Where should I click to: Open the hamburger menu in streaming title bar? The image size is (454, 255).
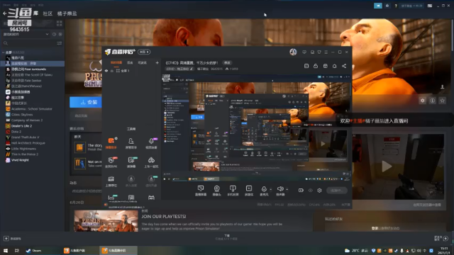[326, 52]
